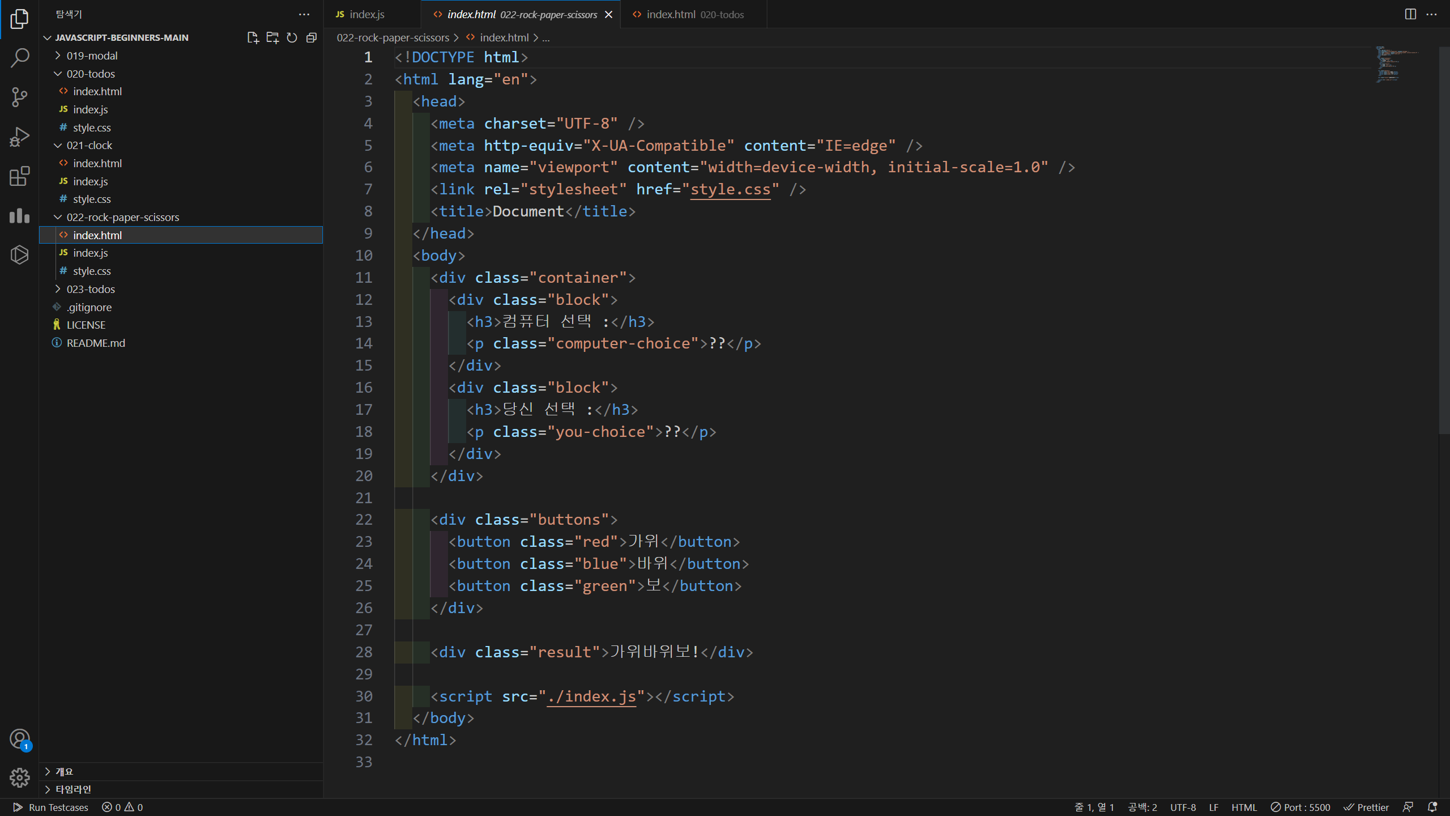
Task: Switch to the index.js editor tab
Action: coord(366,14)
